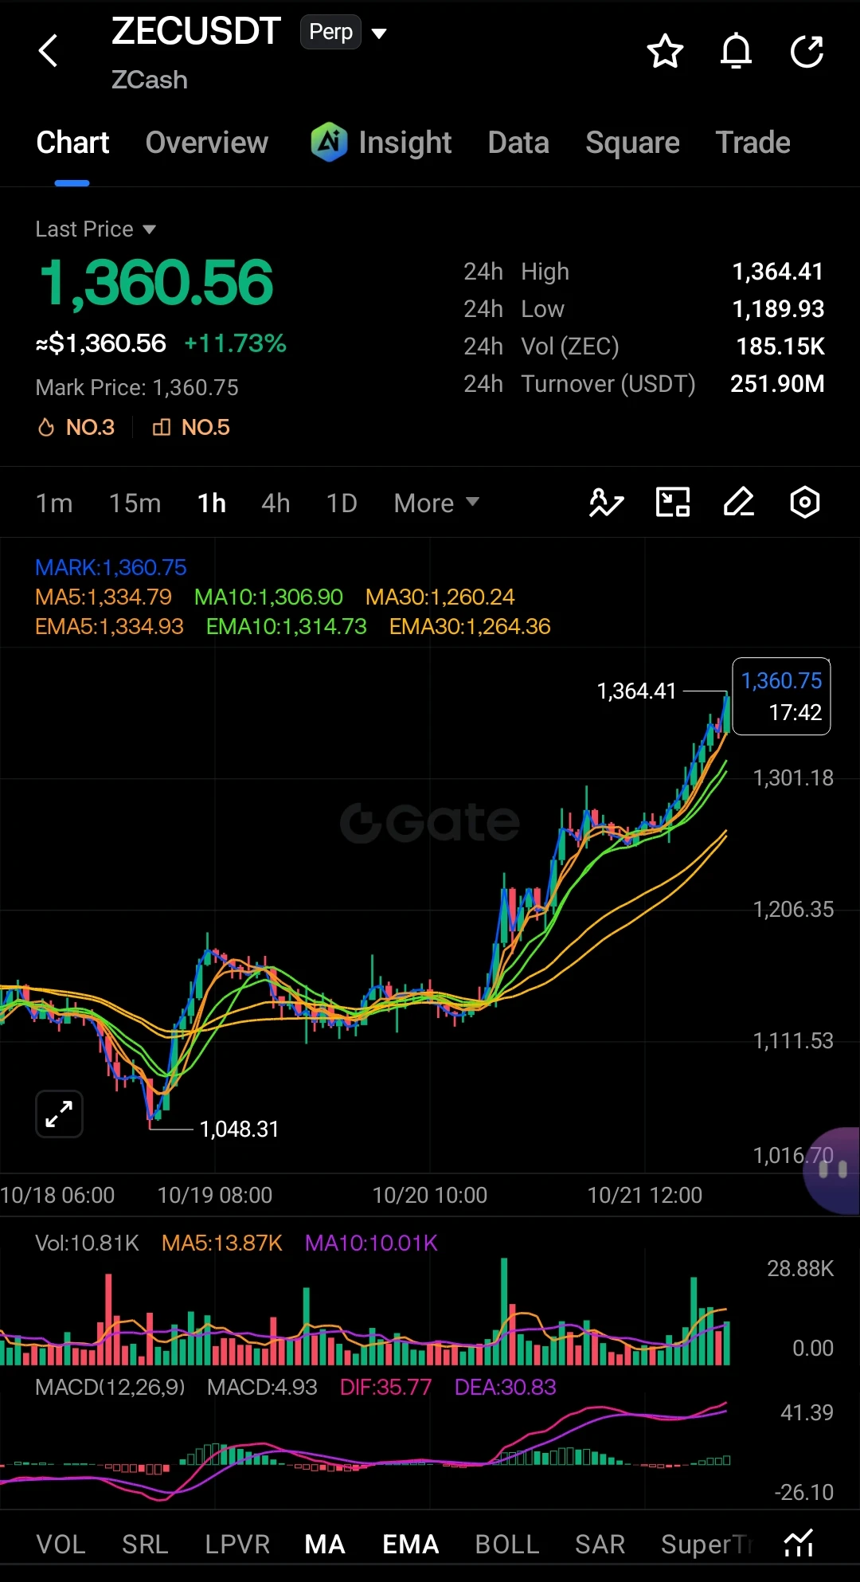Viewport: 860px width, 1582px height.
Task: Switch to the Overview tab
Action: (x=207, y=143)
